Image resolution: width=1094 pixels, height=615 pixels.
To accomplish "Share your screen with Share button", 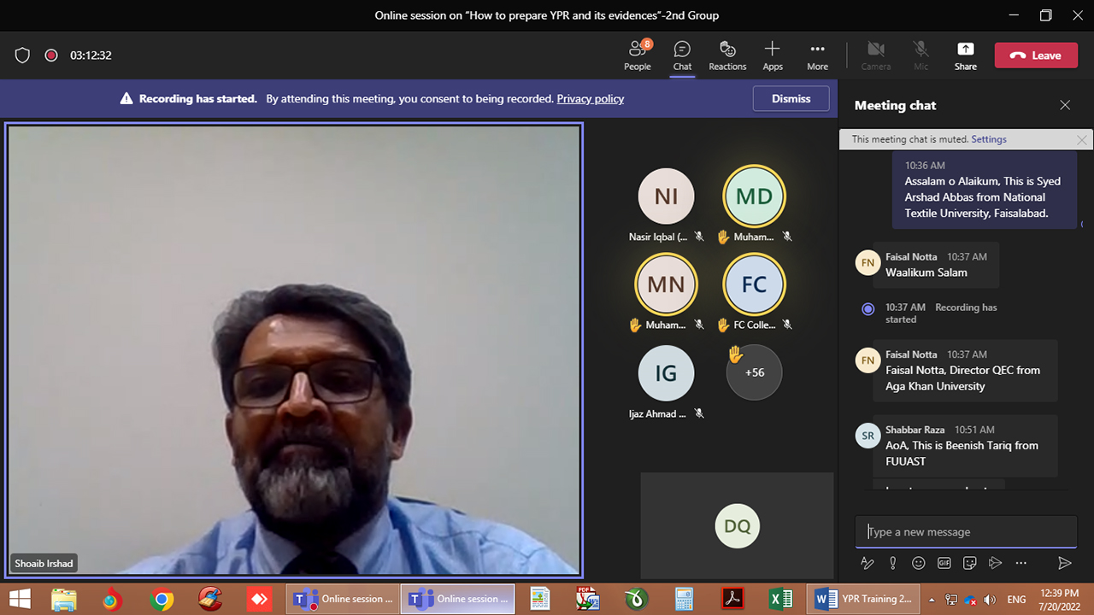I will tap(965, 56).
